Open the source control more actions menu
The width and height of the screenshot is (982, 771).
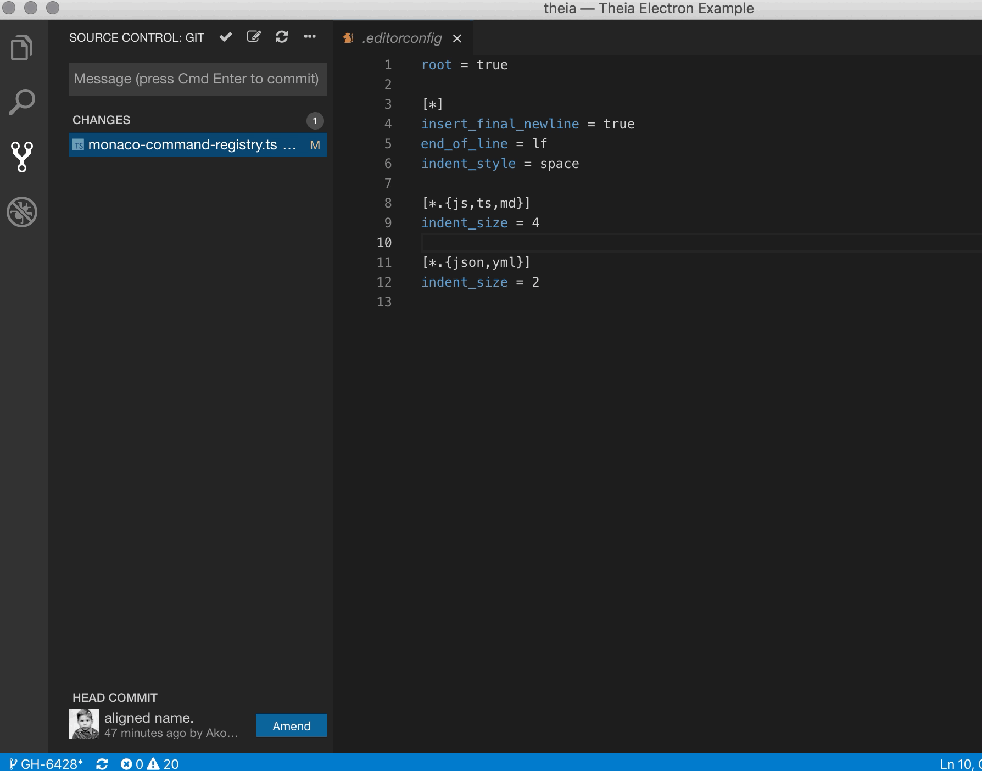[310, 36]
